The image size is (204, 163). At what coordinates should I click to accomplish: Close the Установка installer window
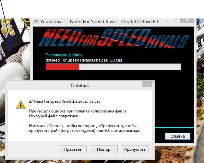pos(187,20)
